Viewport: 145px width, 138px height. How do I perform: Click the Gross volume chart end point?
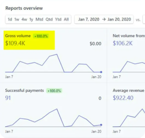[x=101, y=72]
